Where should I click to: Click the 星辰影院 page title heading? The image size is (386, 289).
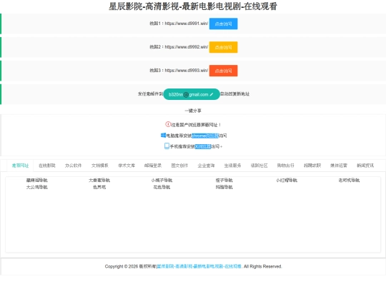click(193, 6)
